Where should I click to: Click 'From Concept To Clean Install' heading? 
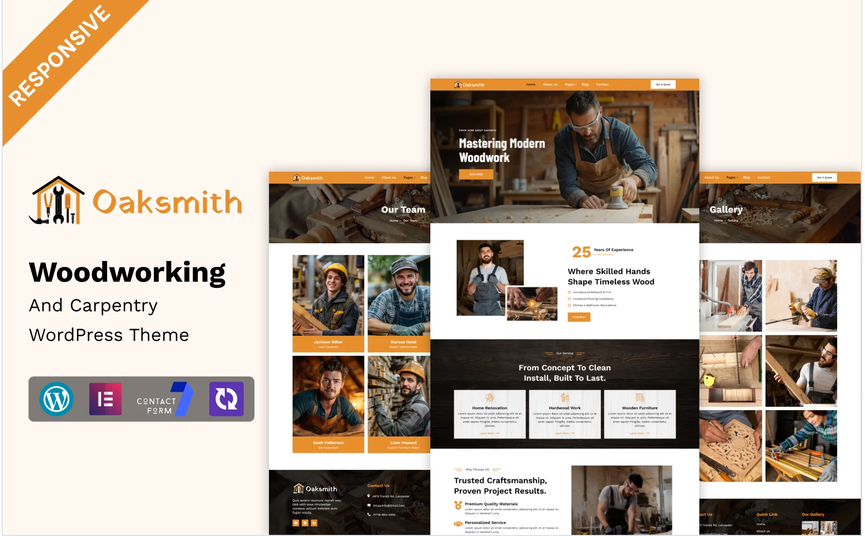[x=565, y=373]
